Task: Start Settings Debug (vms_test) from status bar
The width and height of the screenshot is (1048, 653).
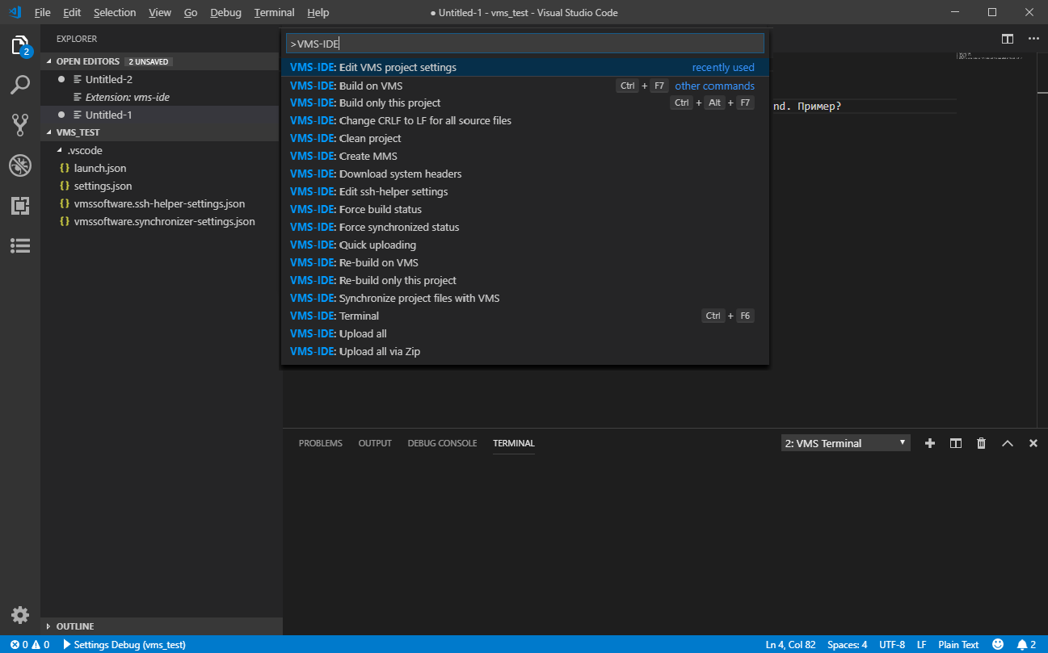Action: pos(124,645)
